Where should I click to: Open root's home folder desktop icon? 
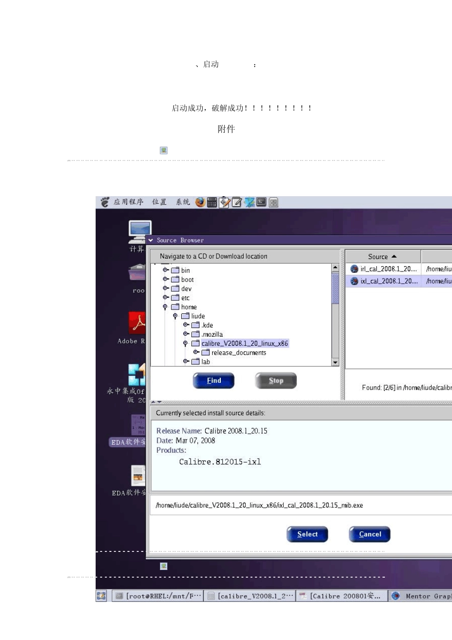click(x=137, y=273)
